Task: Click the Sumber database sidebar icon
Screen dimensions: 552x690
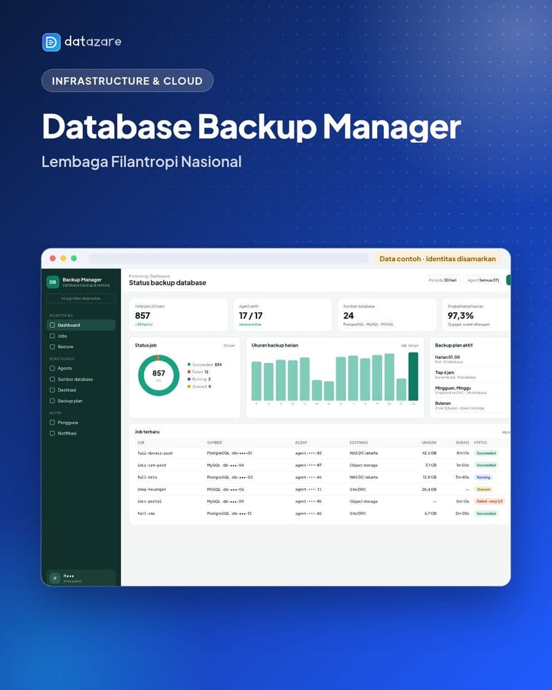Action: click(x=52, y=379)
